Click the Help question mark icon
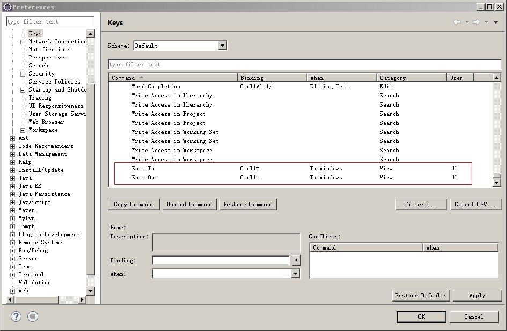Viewport: 507px width, 331px height. 16,317
